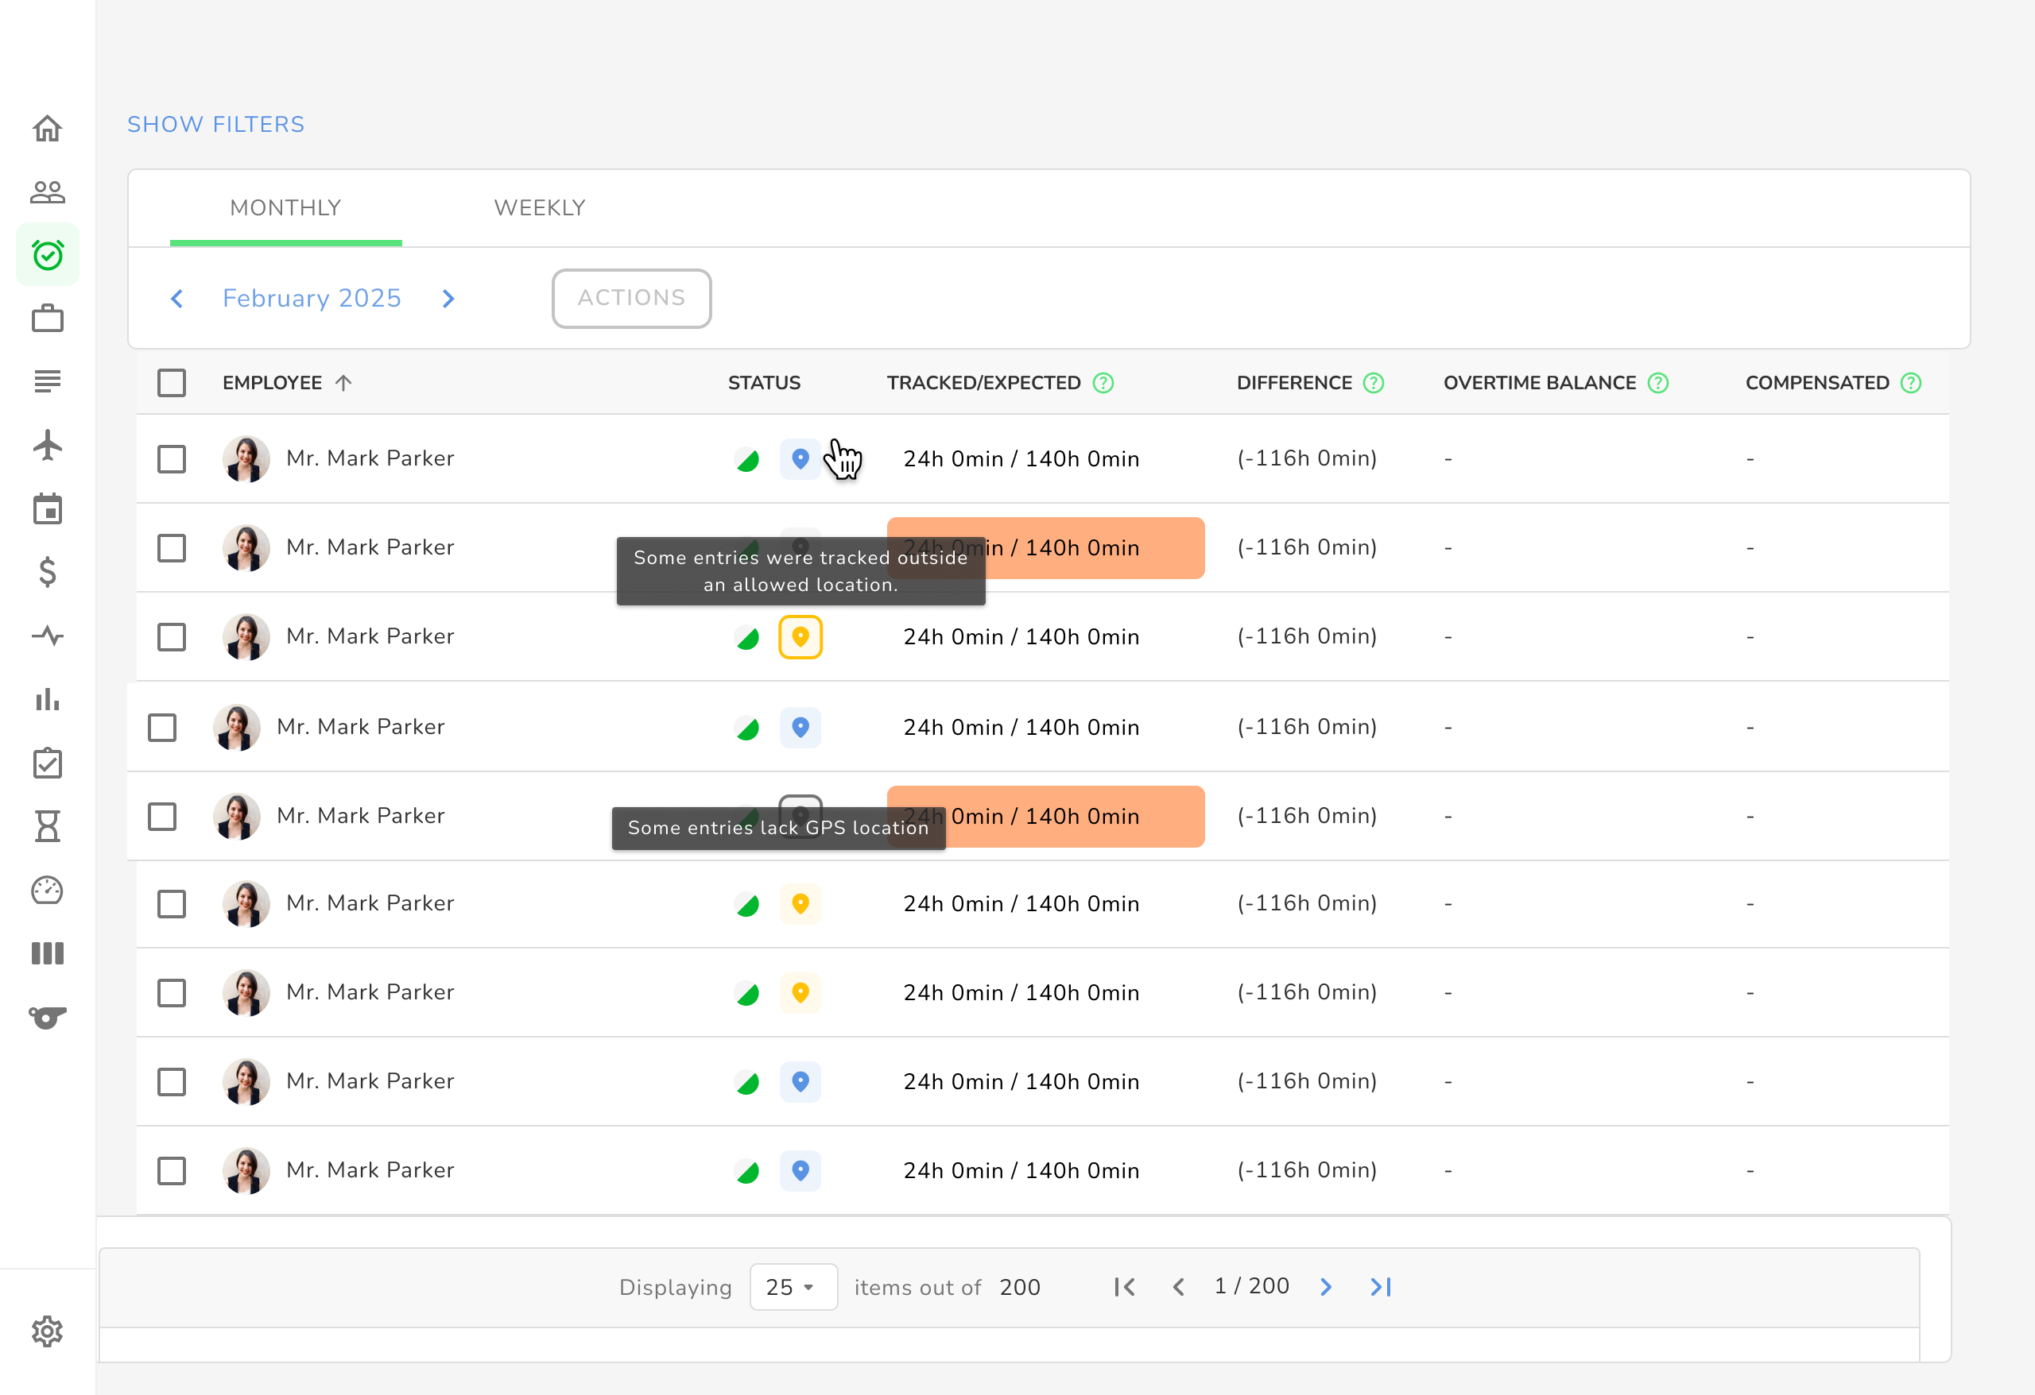The image size is (2035, 1395).
Task: Go to next month after February 2025
Action: point(448,299)
